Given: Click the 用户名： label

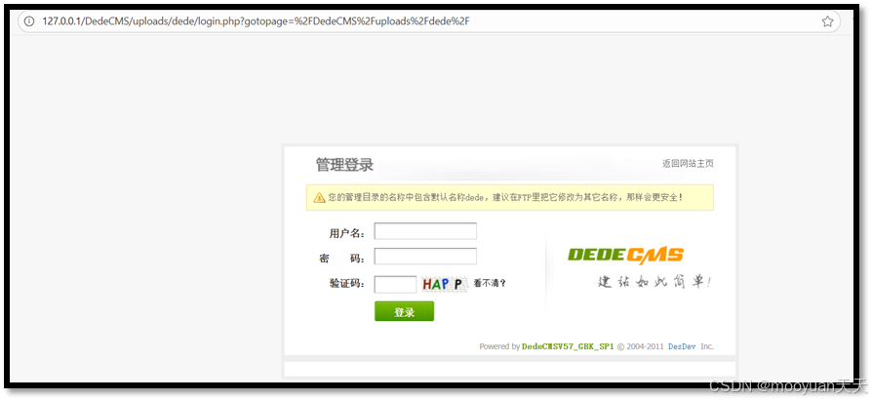Looking at the screenshot, I should 347,233.
